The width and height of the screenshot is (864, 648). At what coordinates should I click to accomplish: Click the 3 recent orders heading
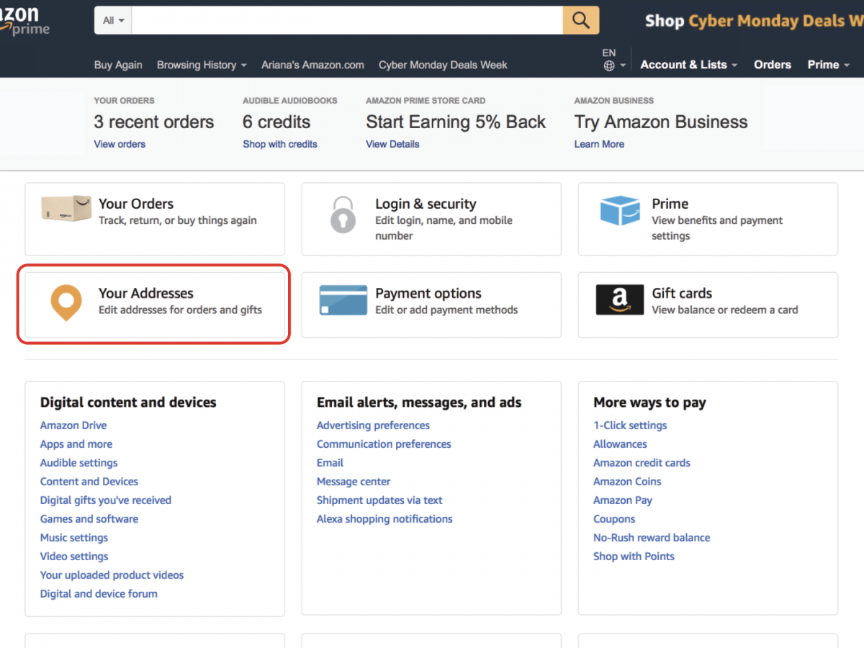(x=154, y=122)
